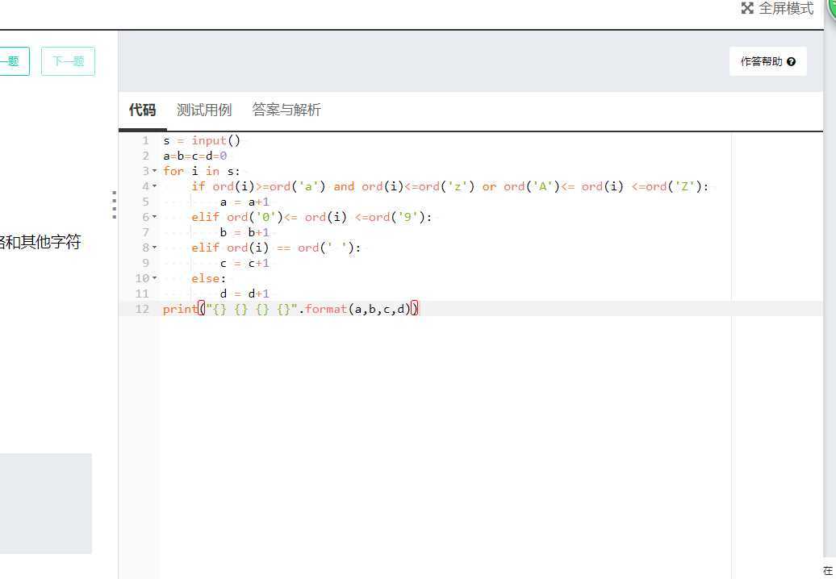836x579 pixels.
Task: Collapse the for loop fold arrow on line 3
Action: (155, 171)
